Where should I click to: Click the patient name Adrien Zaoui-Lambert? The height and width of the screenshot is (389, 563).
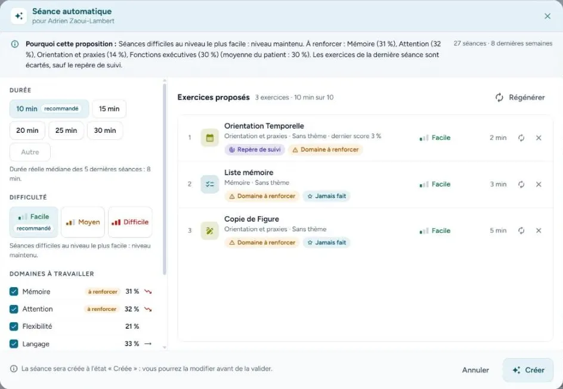click(81, 21)
